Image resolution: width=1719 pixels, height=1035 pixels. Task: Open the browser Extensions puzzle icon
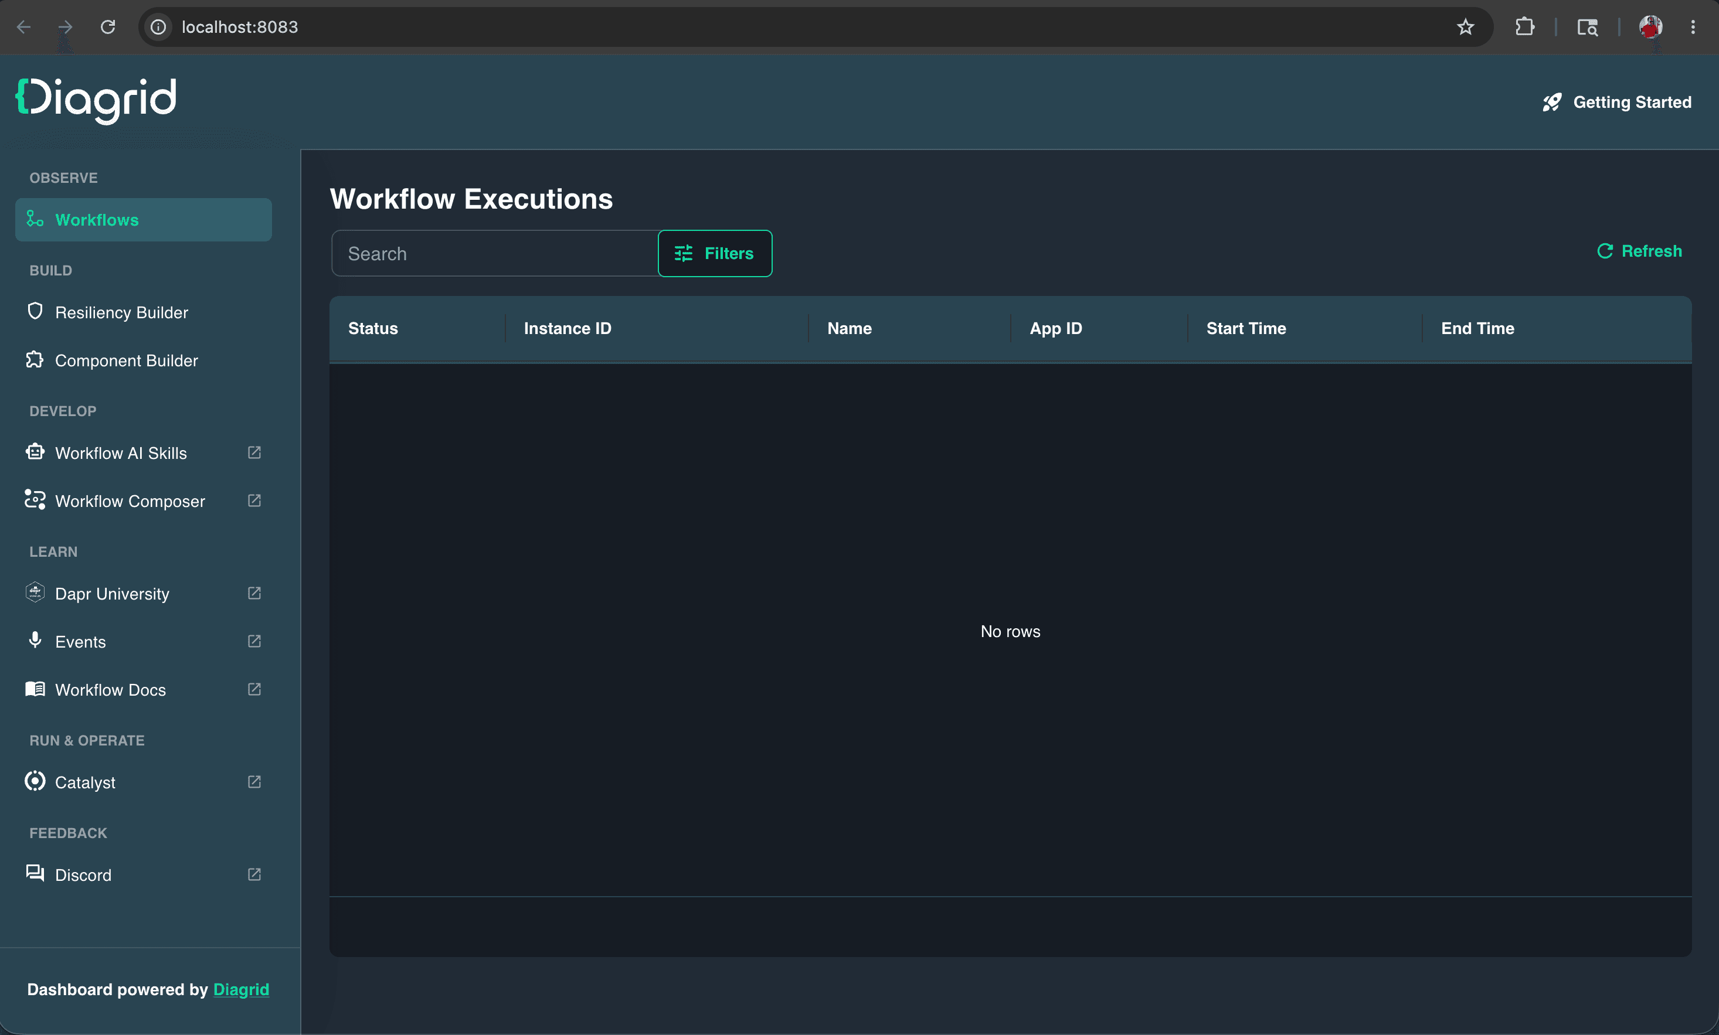[1525, 27]
